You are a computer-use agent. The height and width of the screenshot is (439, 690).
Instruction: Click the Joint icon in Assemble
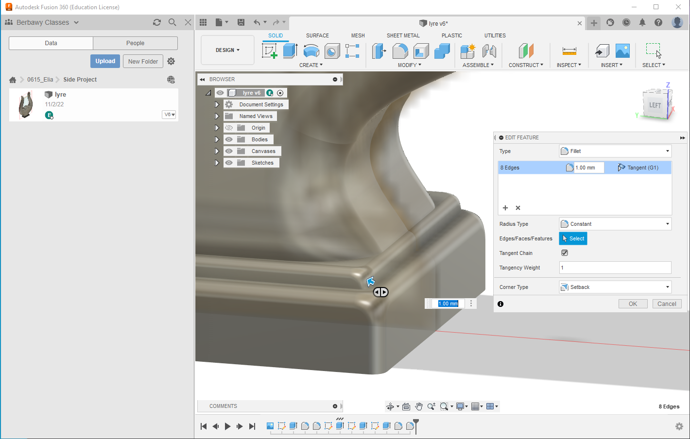click(x=489, y=51)
